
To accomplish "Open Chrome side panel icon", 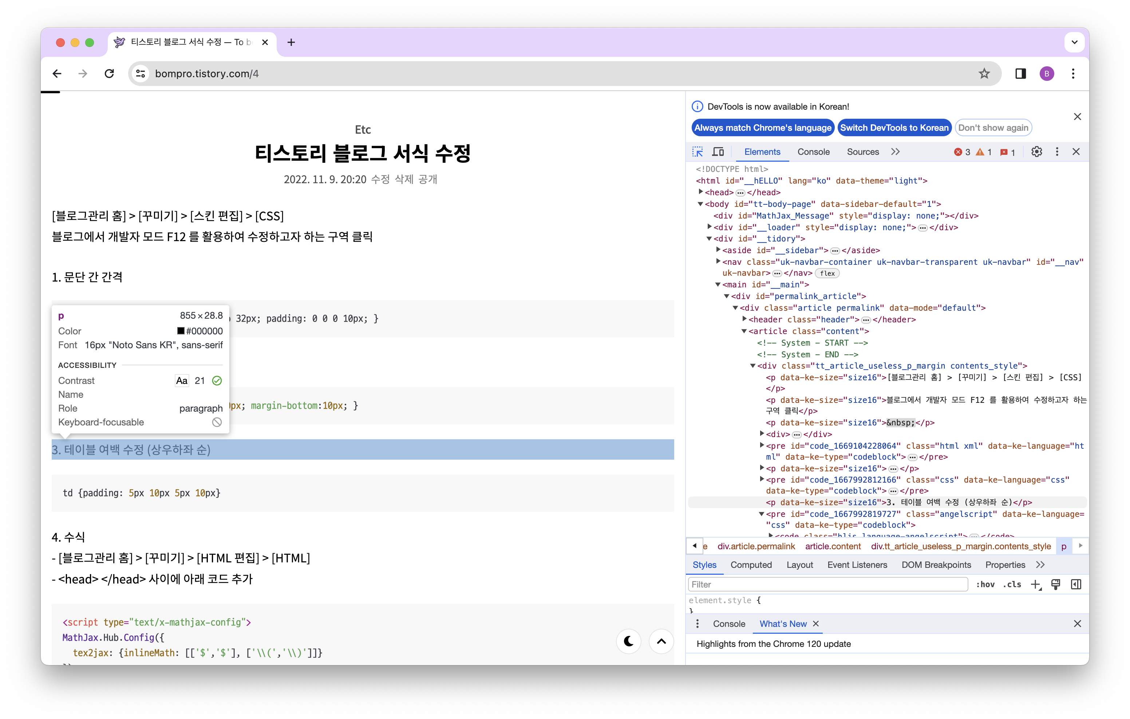I will pyautogui.click(x=1020, y=74).
